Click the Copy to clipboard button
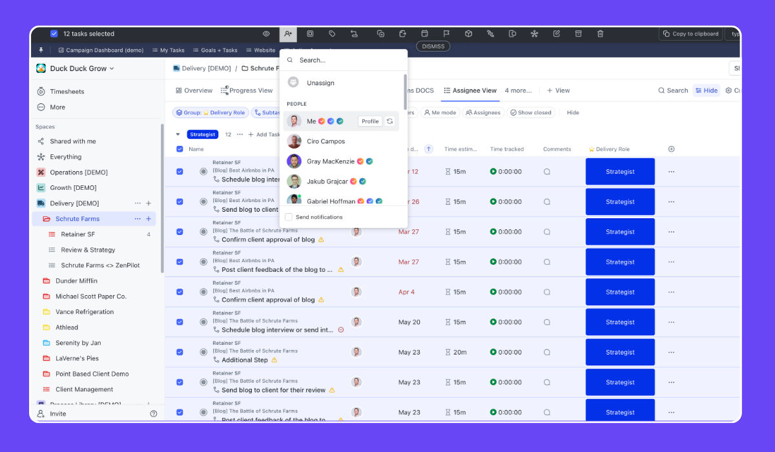775x452 pixels. 690,34
